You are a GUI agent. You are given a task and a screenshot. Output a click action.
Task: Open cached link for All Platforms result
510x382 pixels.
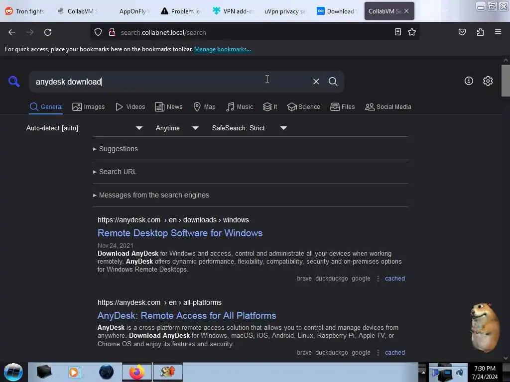[395, 353]
